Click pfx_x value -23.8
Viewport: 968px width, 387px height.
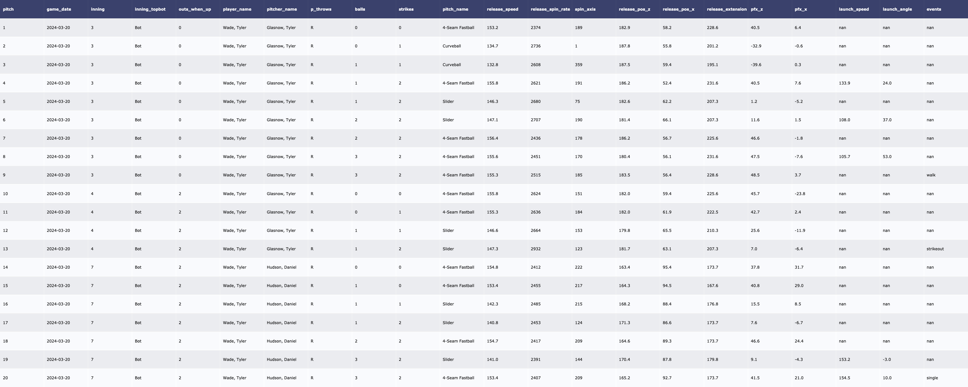click(800, 194)
